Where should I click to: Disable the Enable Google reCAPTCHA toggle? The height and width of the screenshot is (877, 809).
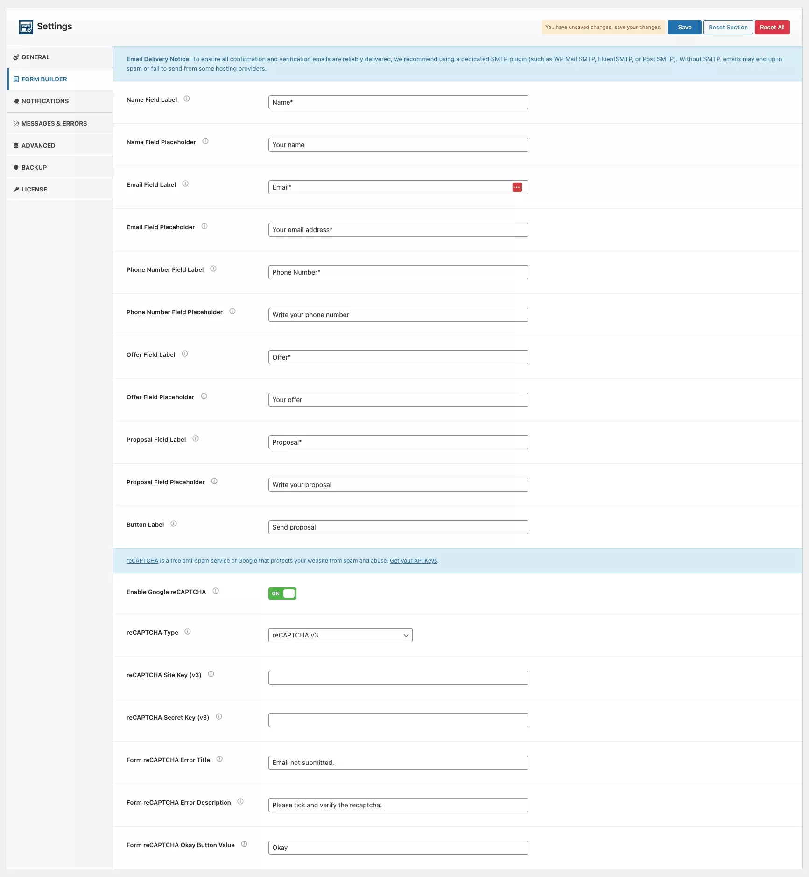[x=282, y=594]
